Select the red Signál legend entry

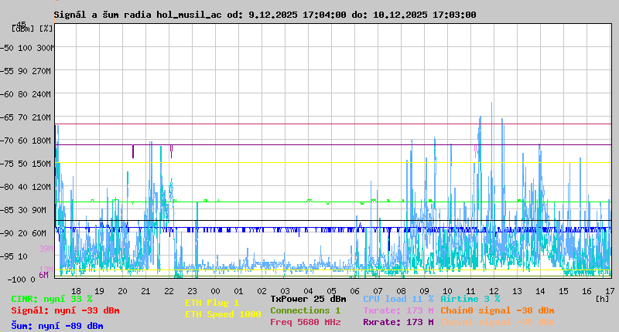[x=65, y=310]
